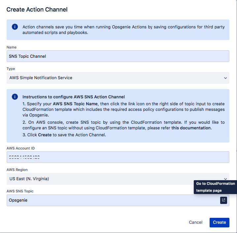The width and height of the screenshot is (237, 233).
Task: Click the 'Go to CloudFormation template page' tooltip
Action: [215, 187]
